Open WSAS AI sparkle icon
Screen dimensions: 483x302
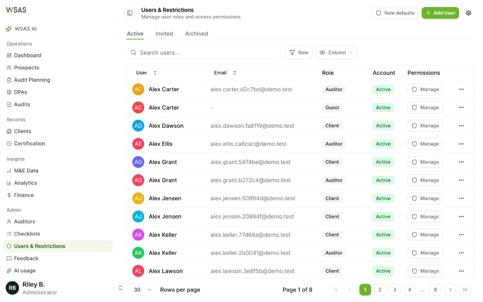[9, 29]
